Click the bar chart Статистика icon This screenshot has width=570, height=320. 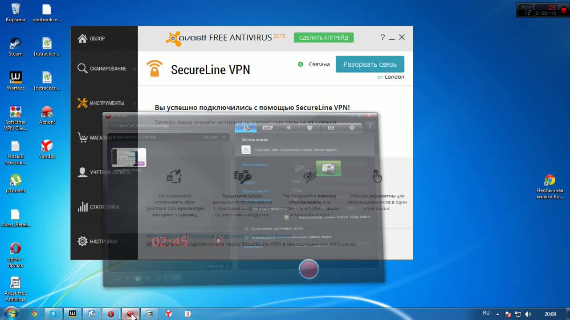tap(82, 207)
